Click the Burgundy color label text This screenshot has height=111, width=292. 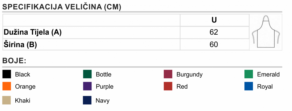click(x=189, y=75)
